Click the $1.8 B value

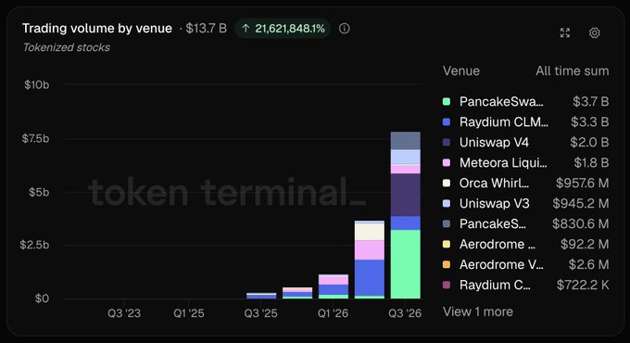pos(591,162)
